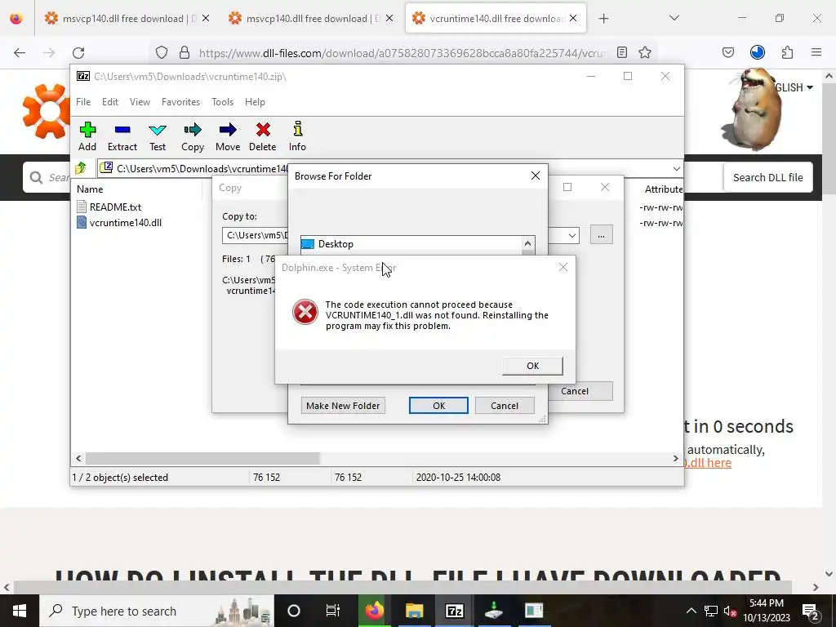Image resolution: width=836 pixels, height=627 pixels.
Task: Click the Windows taskbar search box
Action: tap(157, 611)
